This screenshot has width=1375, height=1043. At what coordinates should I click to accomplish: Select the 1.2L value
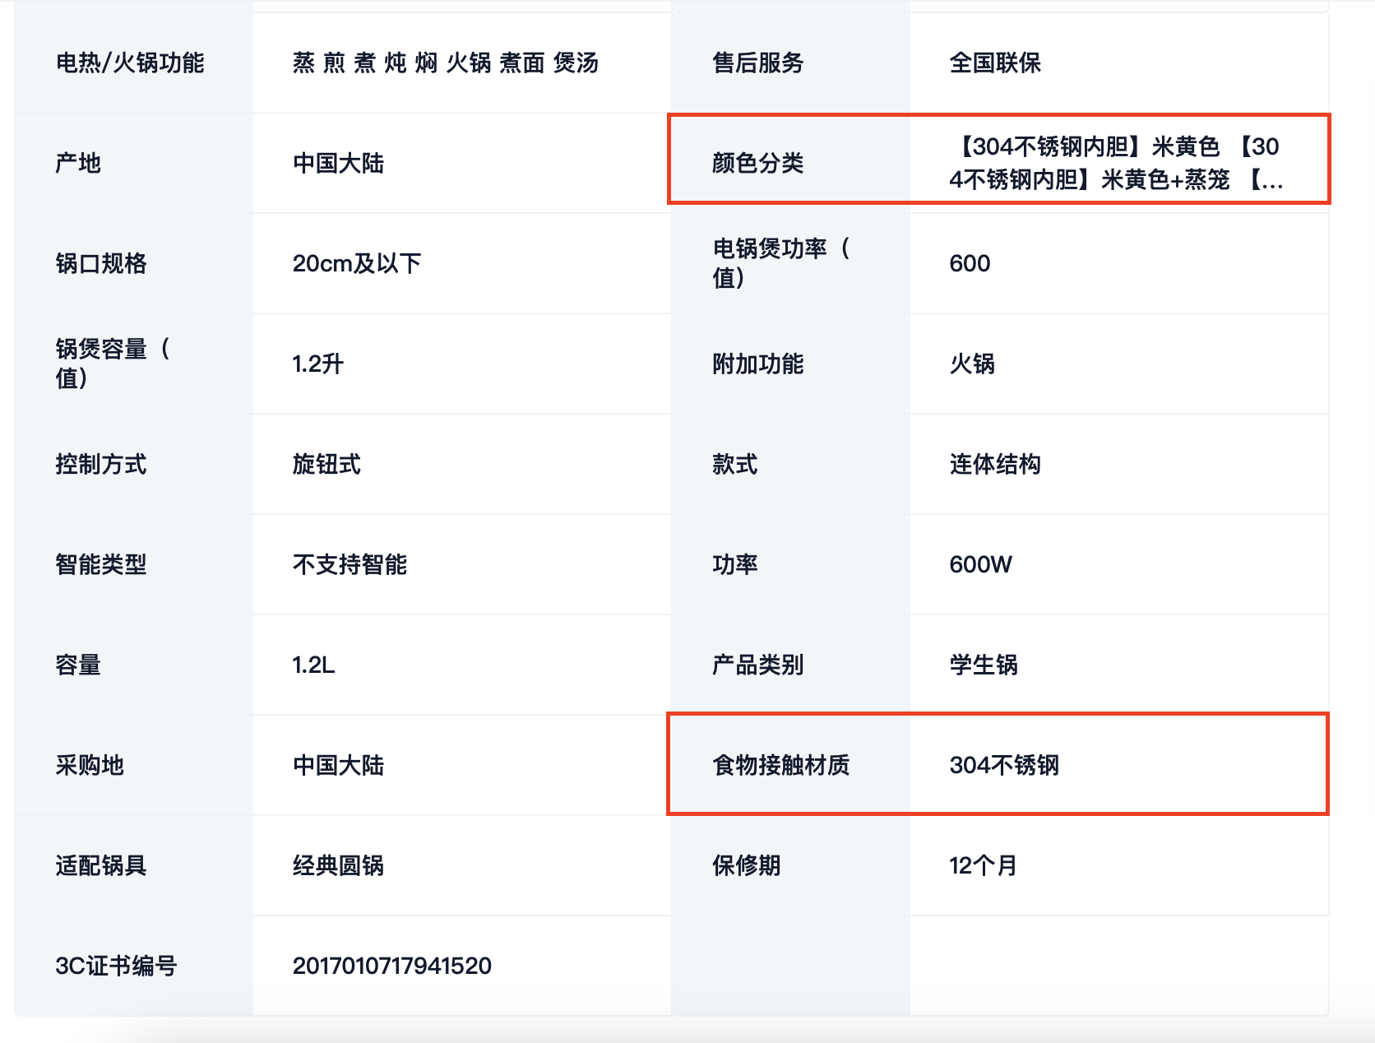pos(313,665)
